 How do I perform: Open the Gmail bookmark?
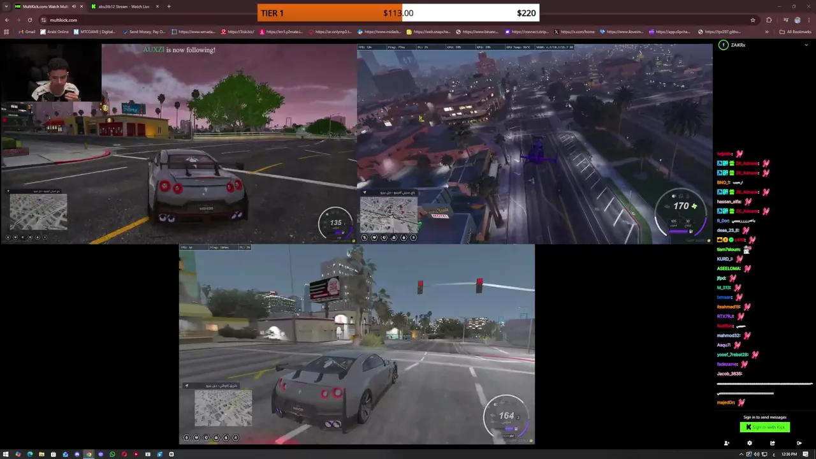tap(27, 31)
